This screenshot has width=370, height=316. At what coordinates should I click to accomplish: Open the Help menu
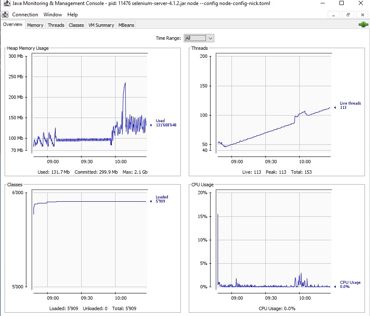coord(72,14)
